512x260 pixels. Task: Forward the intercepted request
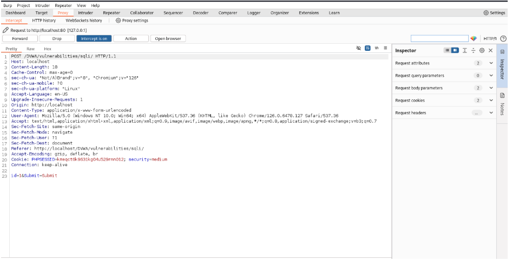(x=20, y=38)
